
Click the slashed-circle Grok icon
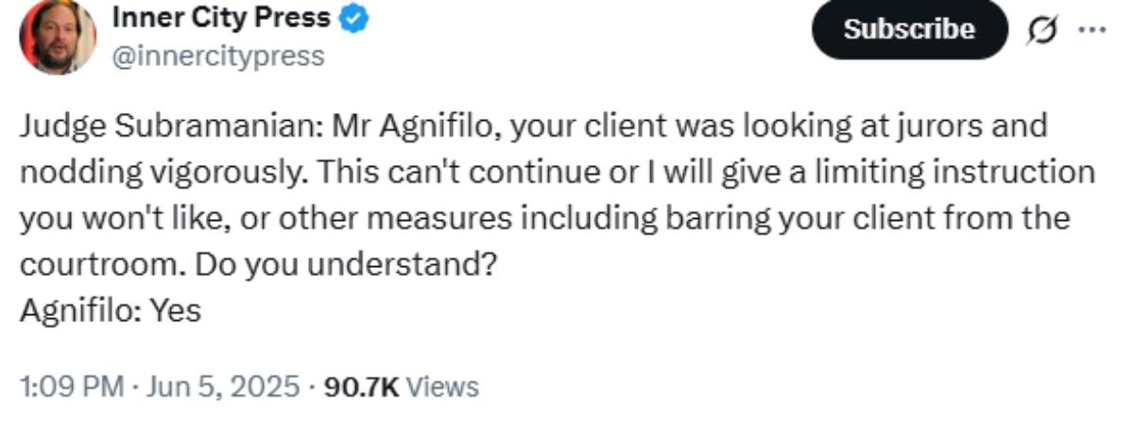click(1044, 29)
